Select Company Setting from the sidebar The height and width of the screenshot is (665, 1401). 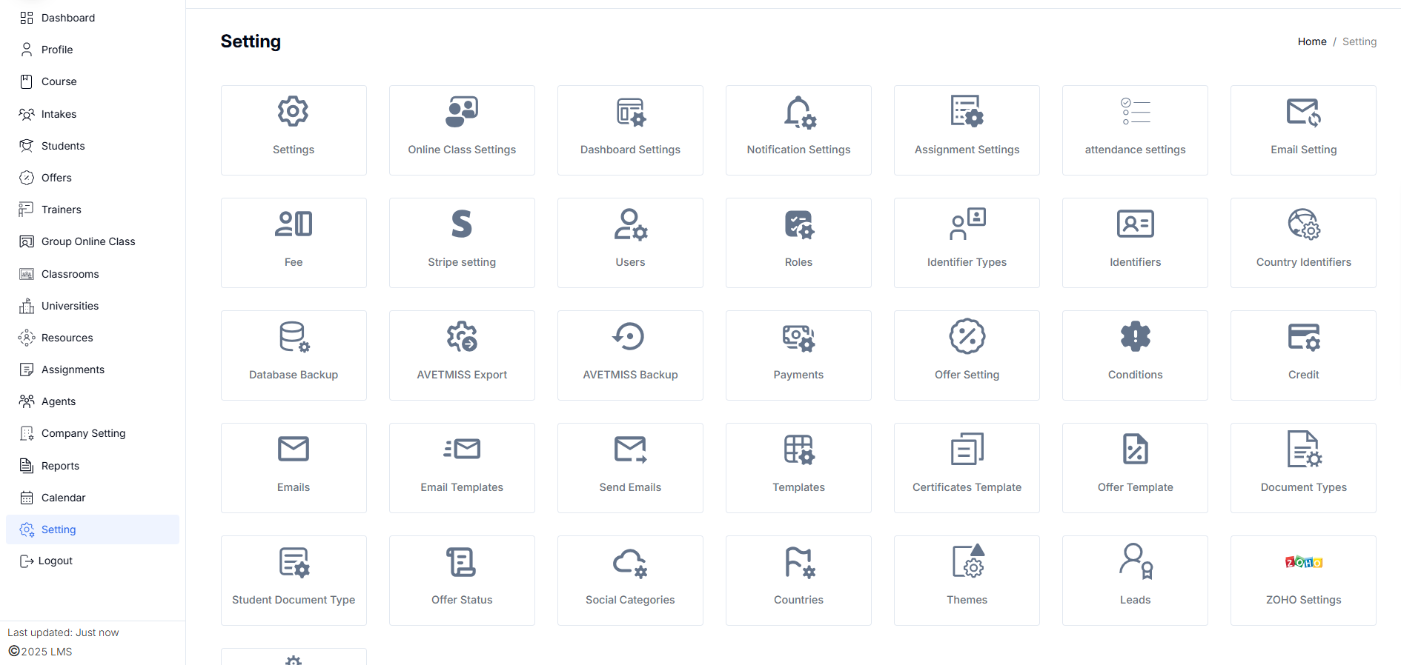83,433
